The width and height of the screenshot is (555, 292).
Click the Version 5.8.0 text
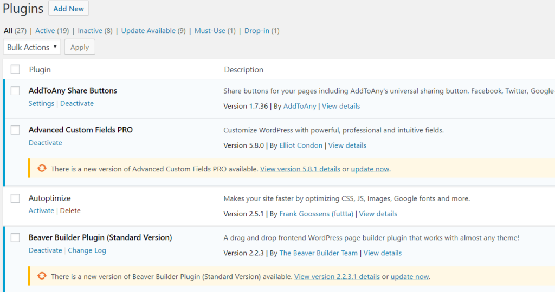click(244, 145)
